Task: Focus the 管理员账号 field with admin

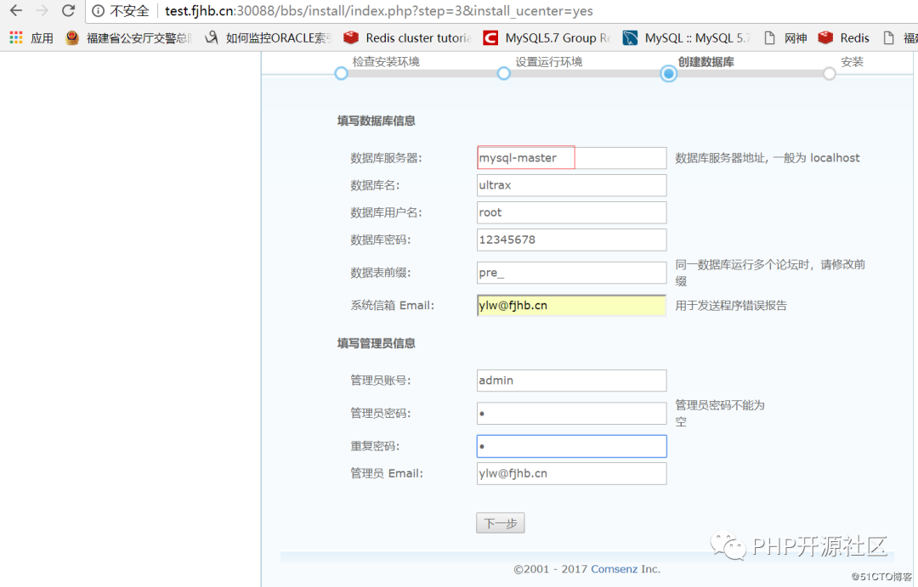Action: click(x=571, y=381)
